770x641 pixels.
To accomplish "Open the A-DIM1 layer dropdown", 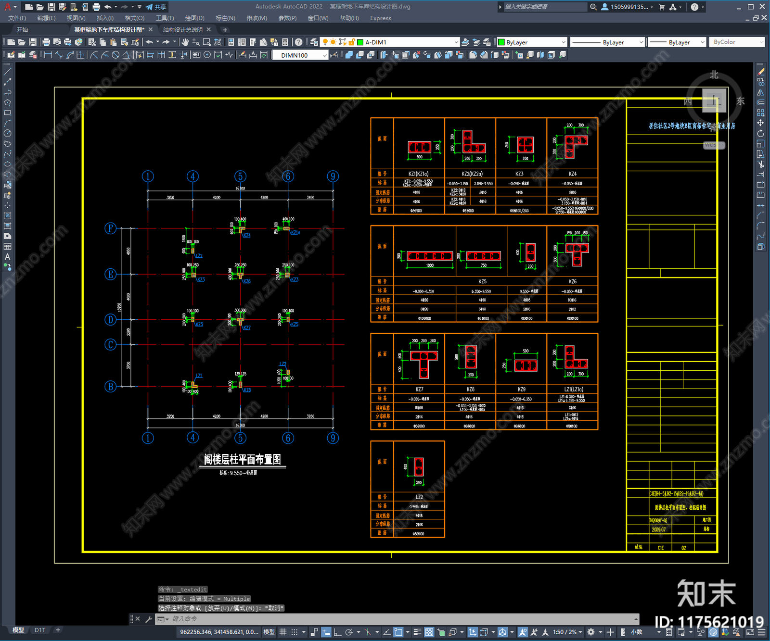I will point(456,42).
